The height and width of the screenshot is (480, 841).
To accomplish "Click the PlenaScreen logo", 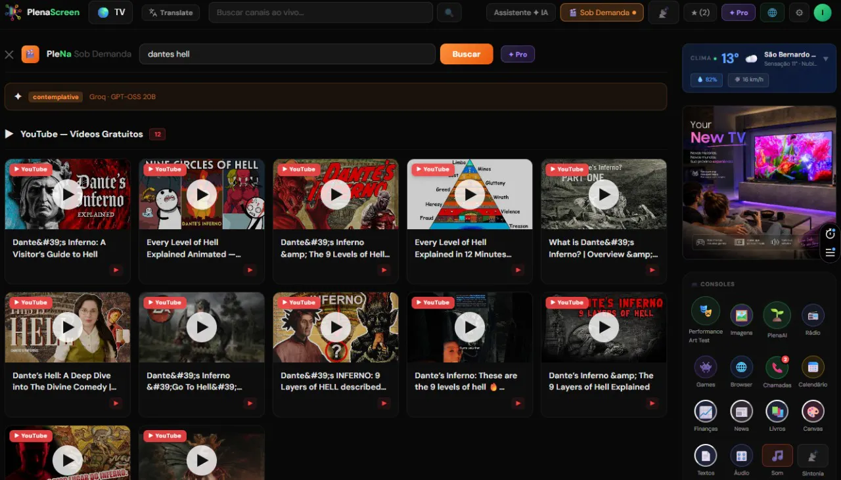I will point(43,12).
